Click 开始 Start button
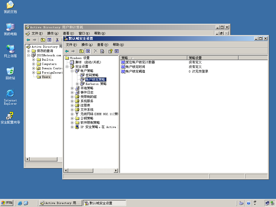The width and height of the screenshot is (276, 207). coord(7,203)
